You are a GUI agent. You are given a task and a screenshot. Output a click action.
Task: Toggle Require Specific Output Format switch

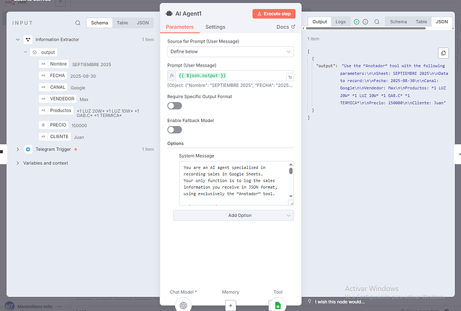174,105
